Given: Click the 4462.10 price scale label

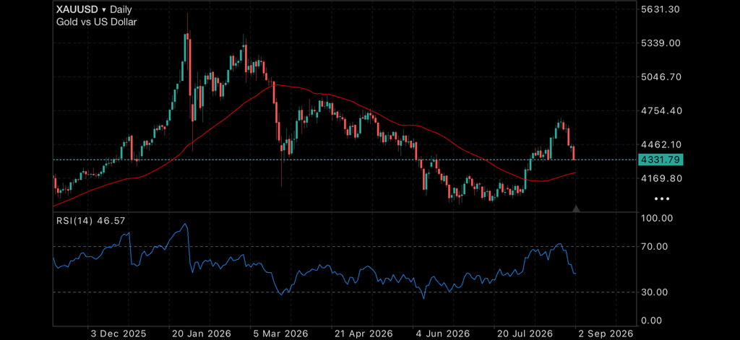Looking at the screenshot, I should pos(661,144).
